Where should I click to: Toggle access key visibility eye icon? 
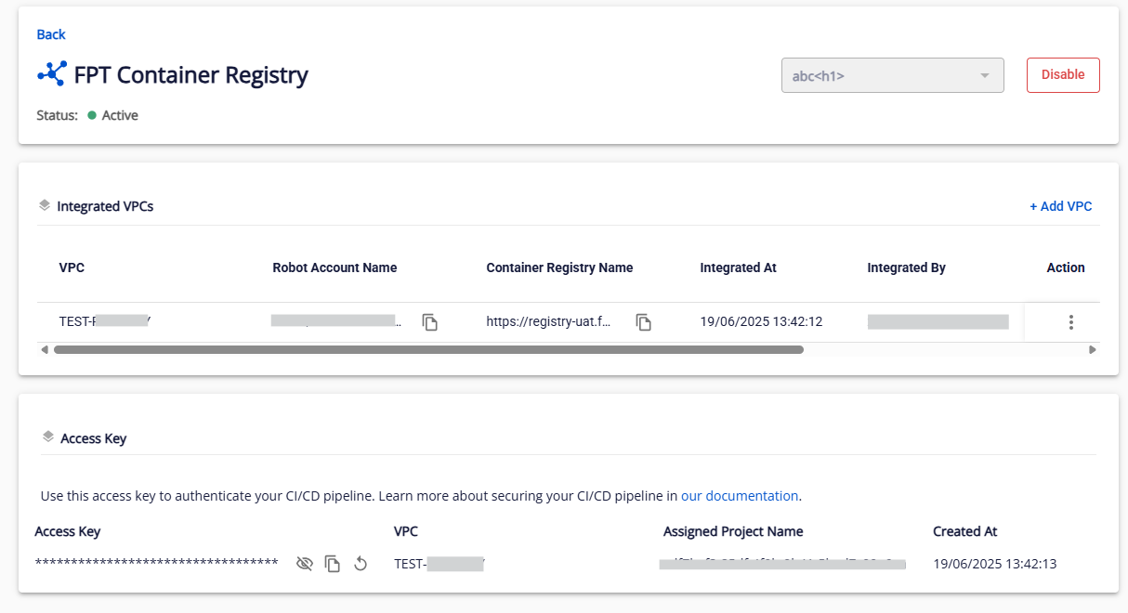click(304, 564)
